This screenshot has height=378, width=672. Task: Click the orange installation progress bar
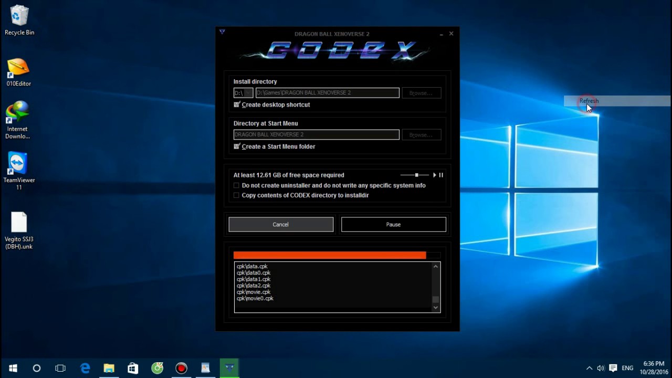[x=330, y=255]
